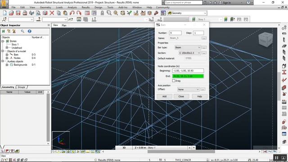Open print preview magnifier icon
288x162 pixels.
click(38, 13)
